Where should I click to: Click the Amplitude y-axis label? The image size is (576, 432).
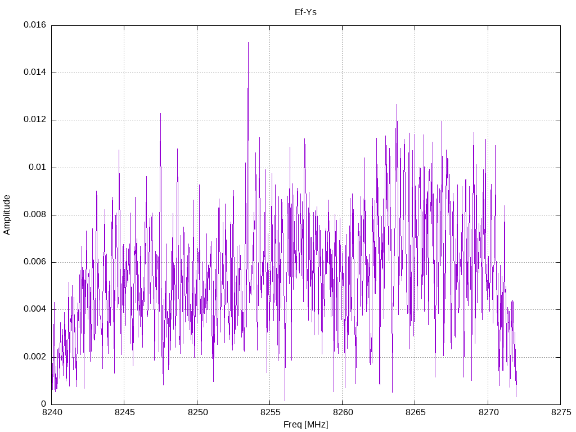7,215
